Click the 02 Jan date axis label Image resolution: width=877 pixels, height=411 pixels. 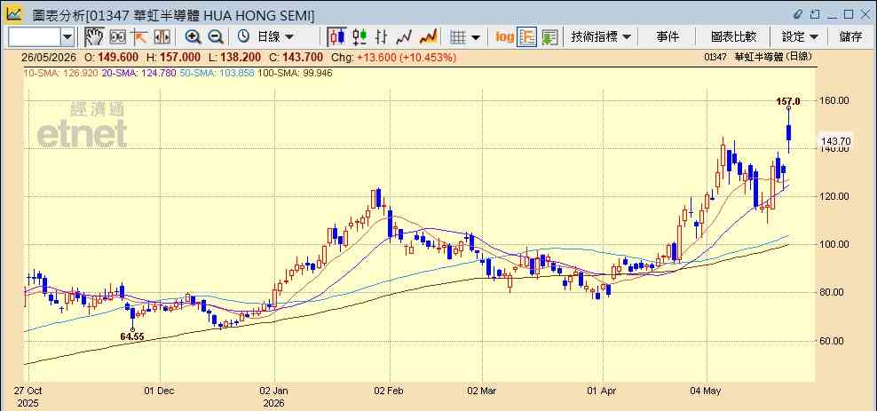click(274, 391)
